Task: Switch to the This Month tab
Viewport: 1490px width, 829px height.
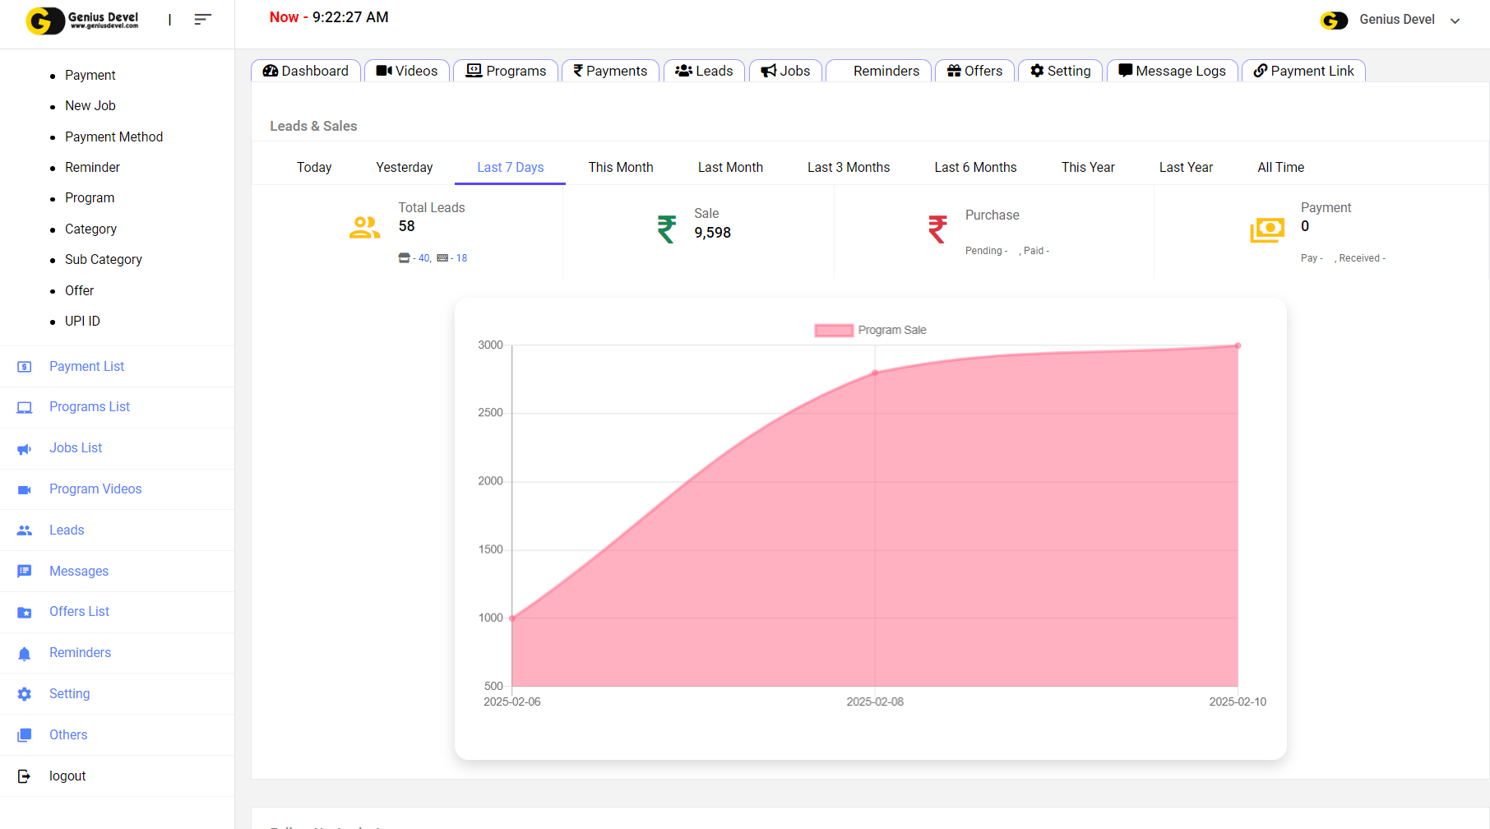Action: pyautogui.click(x=620, y=168)
